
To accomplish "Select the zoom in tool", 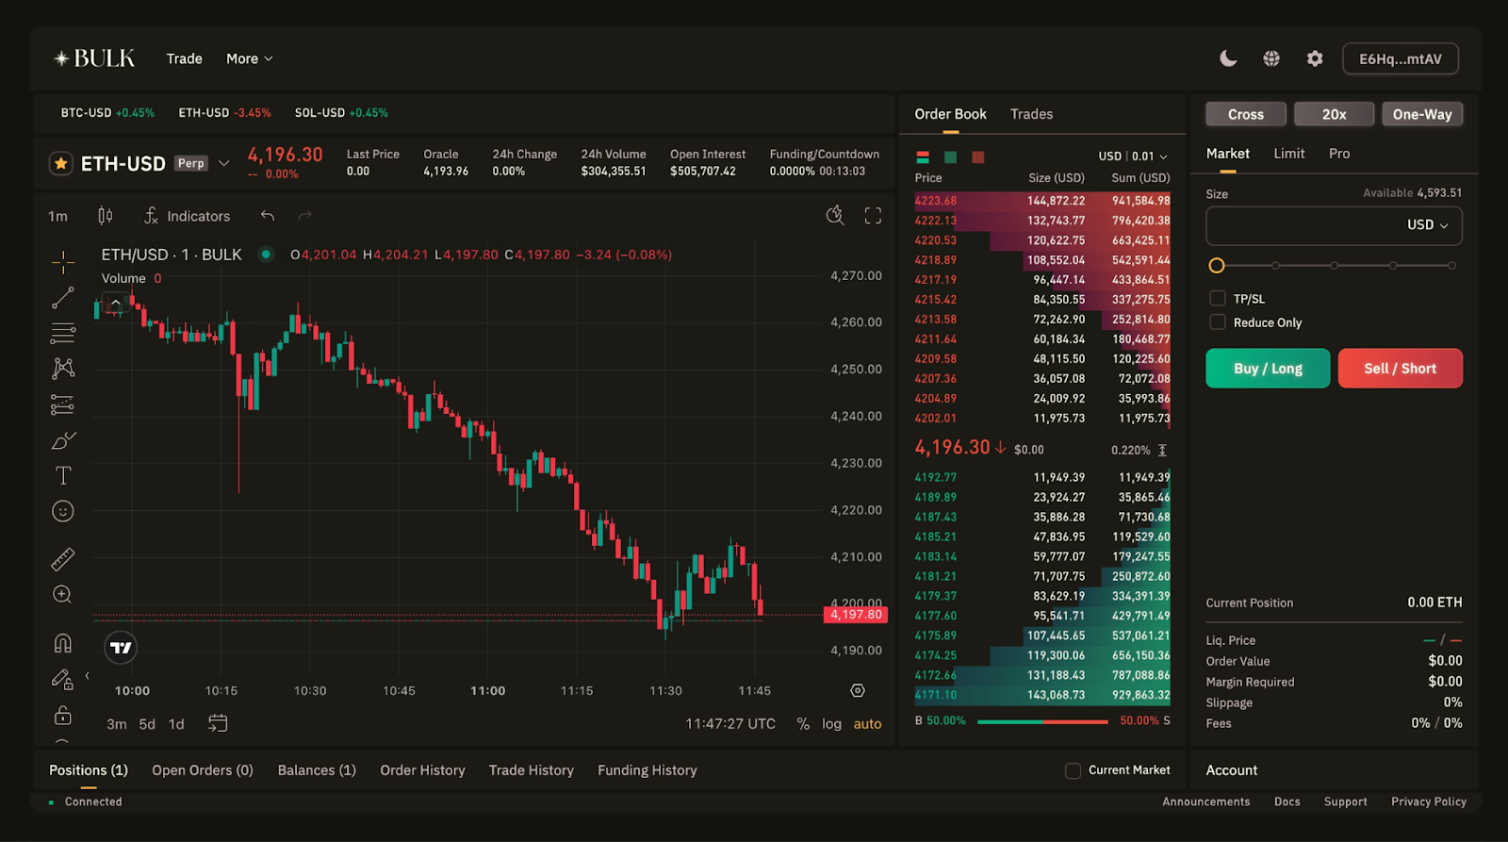I will (x=62, y=594).
